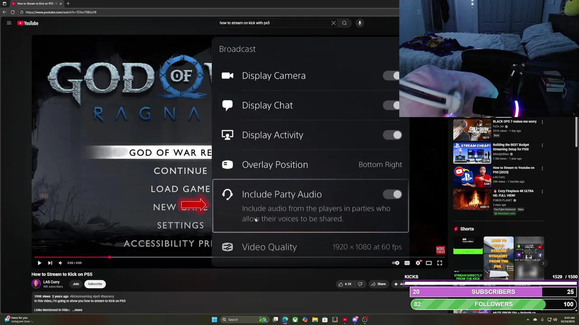579x325 pixels.
Task: Open How to Stream to Youtube on PS5 video
Action: click(x=513, y=170)
